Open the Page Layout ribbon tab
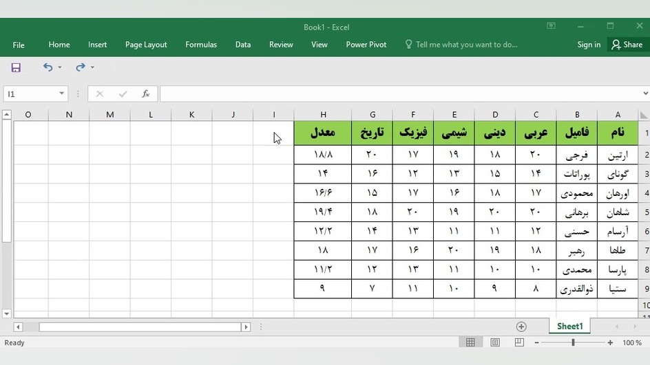The image size is (650, 365). [x=146, y=45]
